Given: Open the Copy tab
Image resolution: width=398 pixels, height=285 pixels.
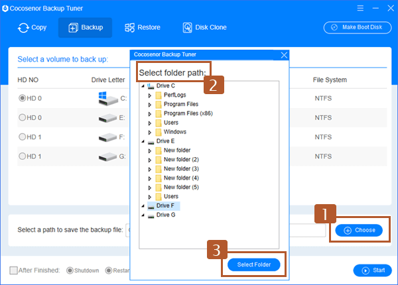Looking at the screenshot, I should (33, 27).
